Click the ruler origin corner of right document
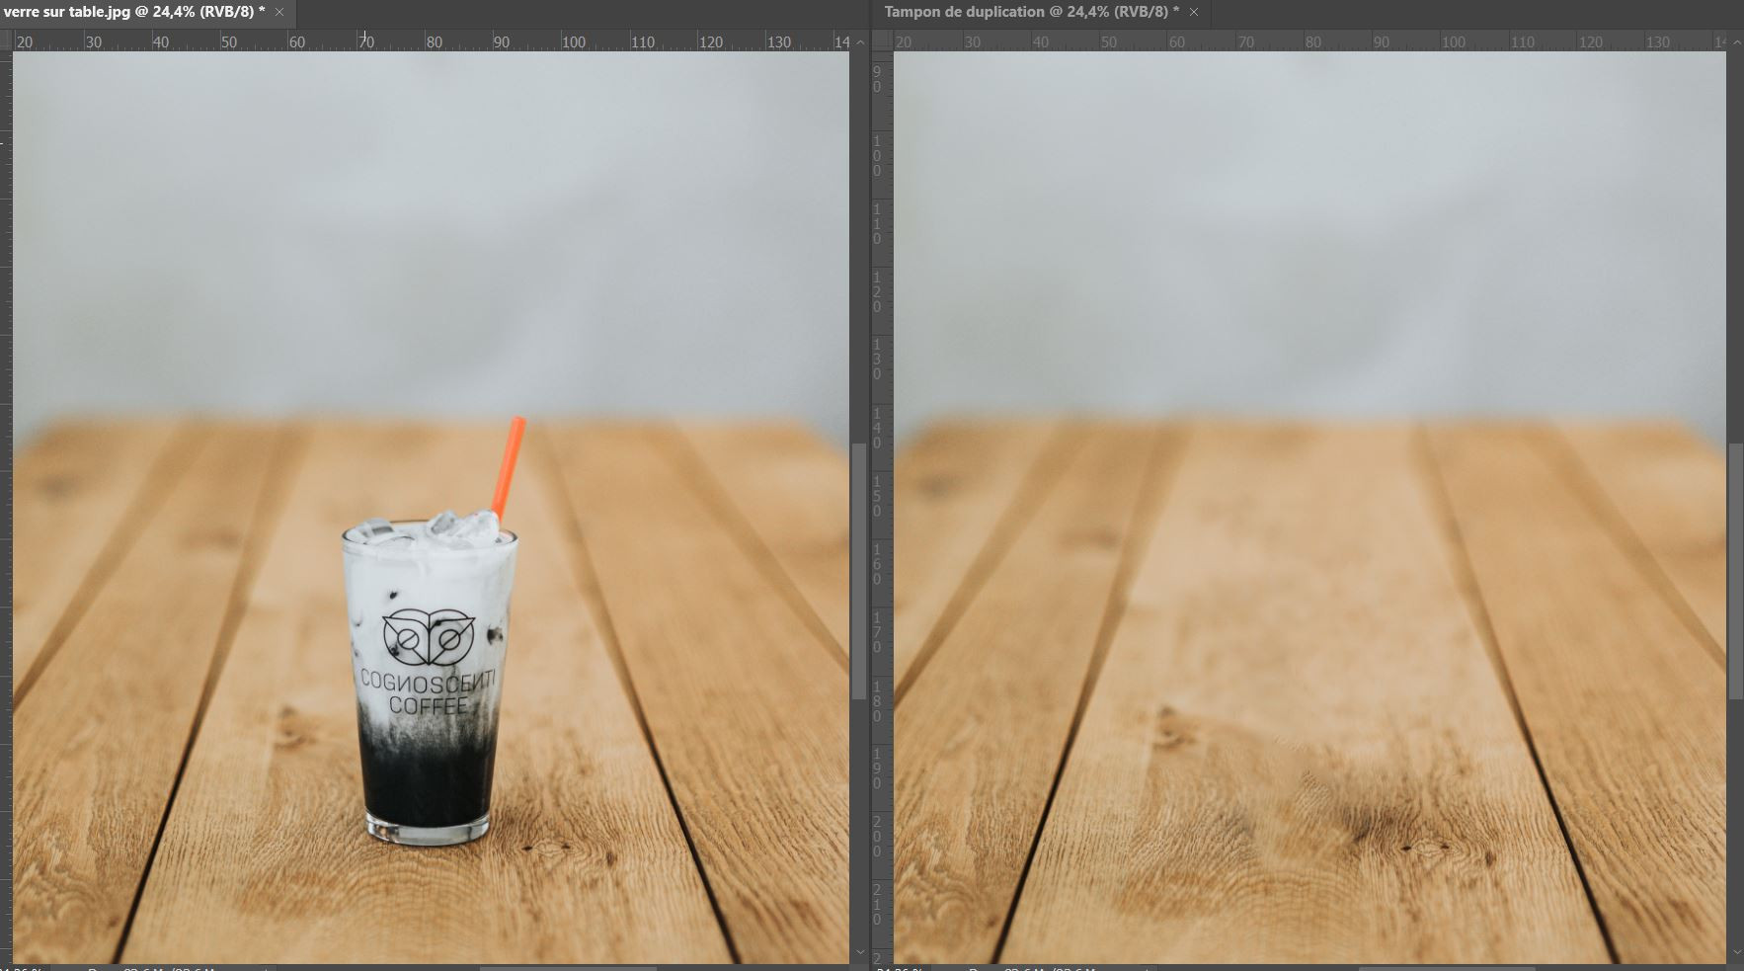The height and width of the screenshot is (971, 1744). point(882,40)
